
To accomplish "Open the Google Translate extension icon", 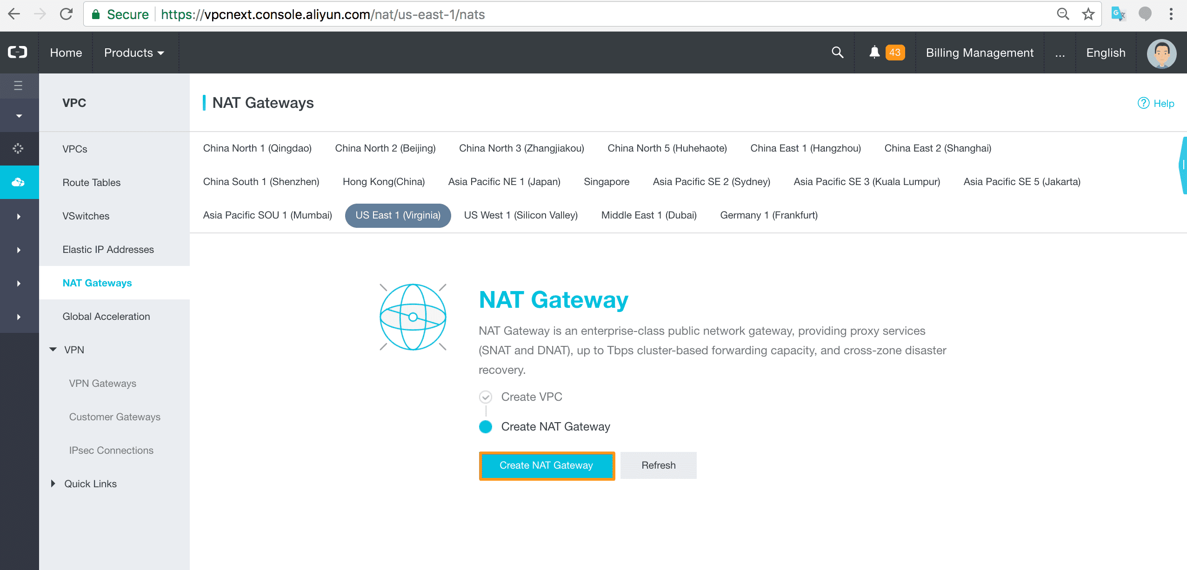I will [1119, 14].
